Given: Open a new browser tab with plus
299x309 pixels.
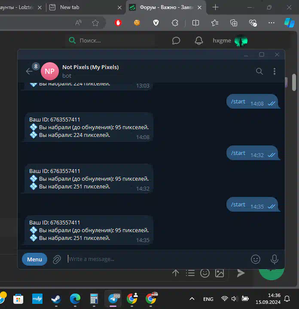Looking at the screenshot, I should click(215, 7).
